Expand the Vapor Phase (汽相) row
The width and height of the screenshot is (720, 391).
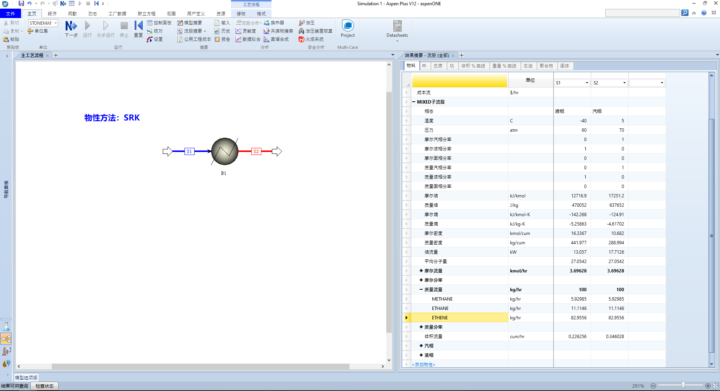(x=421, y=346)
